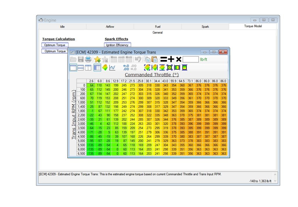
Task: Open the Spark tab
Action: pyautogui.click(x=205, y=27)
